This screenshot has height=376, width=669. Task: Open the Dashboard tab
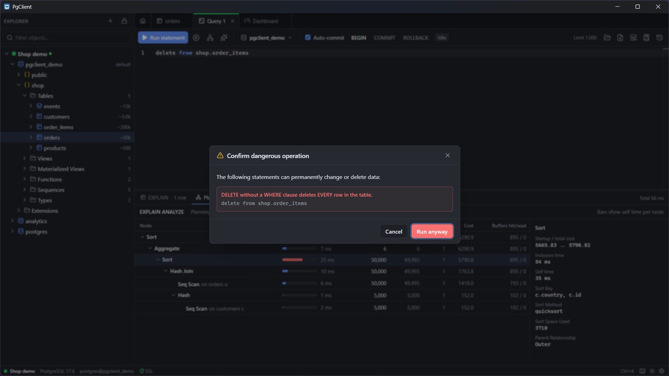(261, 21)
